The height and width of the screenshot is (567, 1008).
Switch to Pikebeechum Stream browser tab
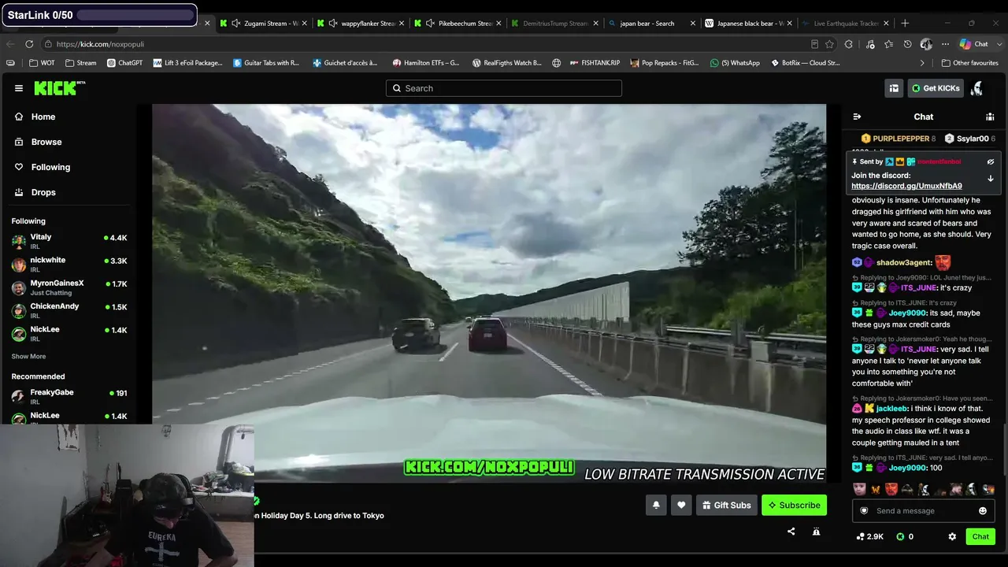pos(457,24)
